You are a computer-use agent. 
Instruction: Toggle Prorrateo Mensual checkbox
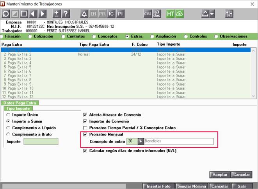click(x=85, y=134)
